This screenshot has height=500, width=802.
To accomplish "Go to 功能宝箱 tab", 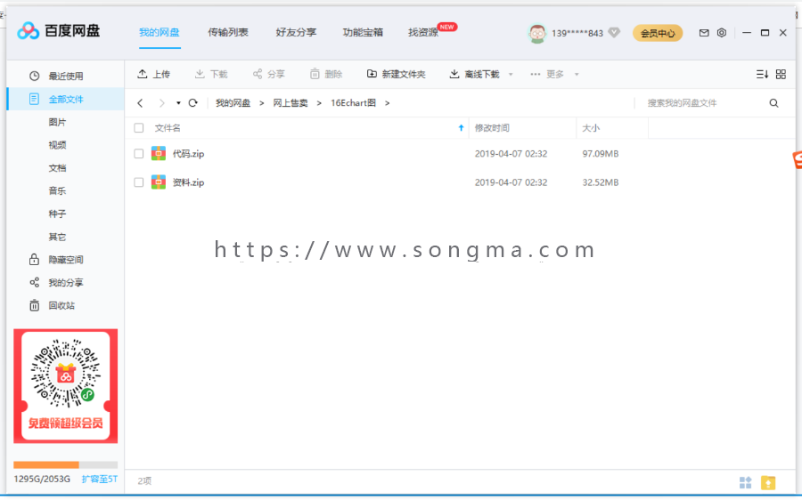I will click(364, 32).
